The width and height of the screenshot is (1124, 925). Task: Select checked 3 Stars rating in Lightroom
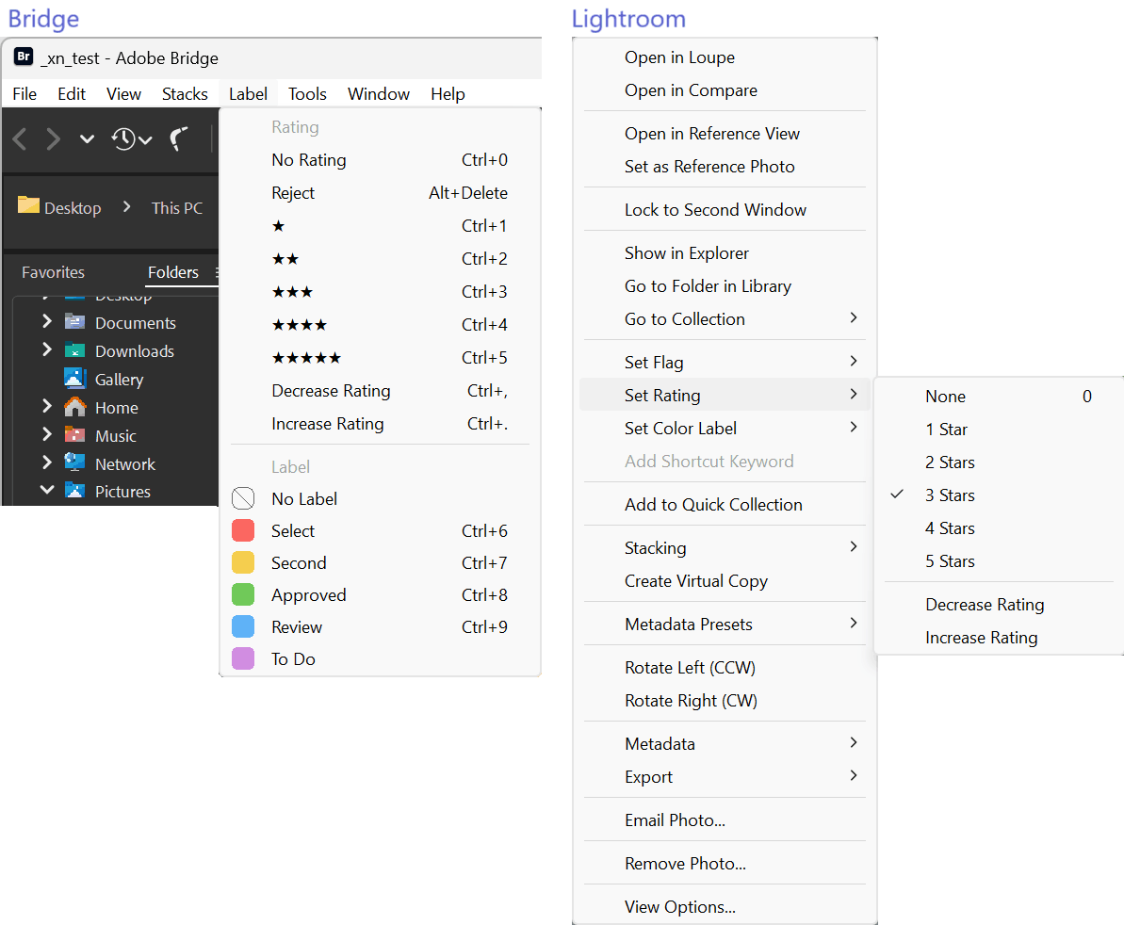tap(950, 495)
